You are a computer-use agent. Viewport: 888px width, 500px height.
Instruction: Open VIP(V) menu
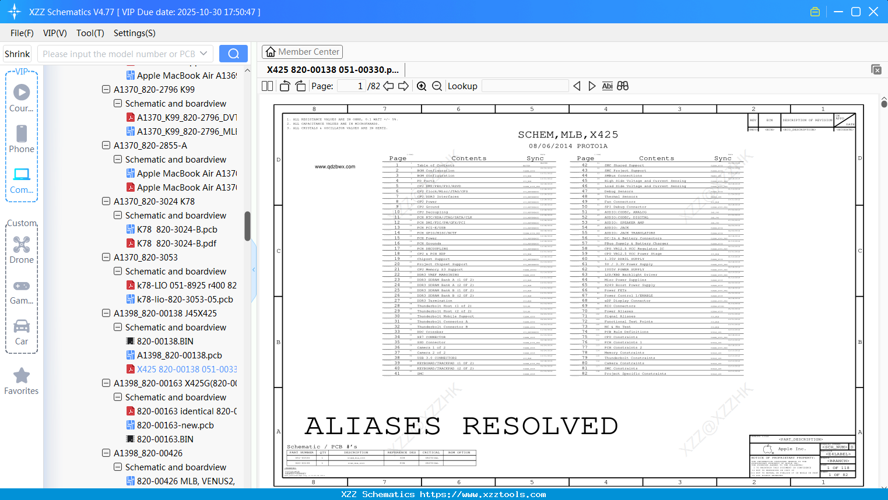[55, 33]
